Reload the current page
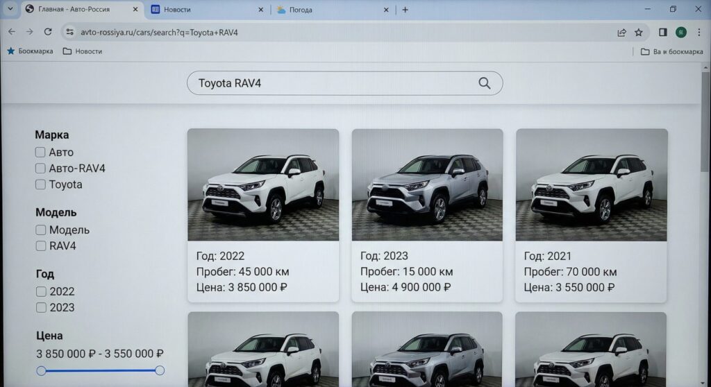 [x=48, y=32]
